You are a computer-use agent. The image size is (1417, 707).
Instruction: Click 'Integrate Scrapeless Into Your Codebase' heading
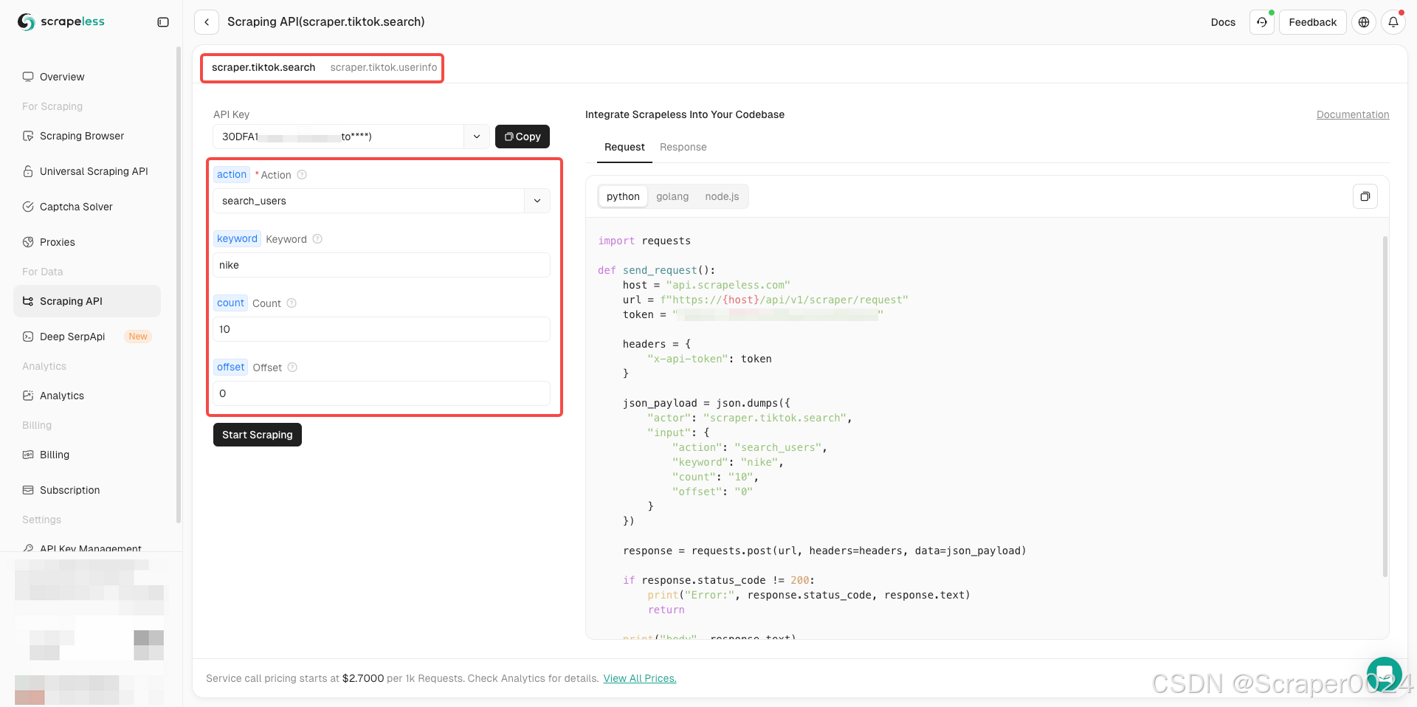(685, 114)
